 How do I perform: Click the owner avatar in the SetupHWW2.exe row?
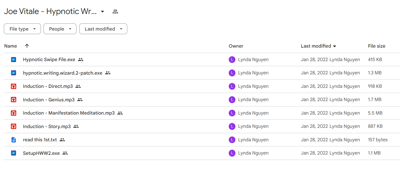tap(232, 153)
